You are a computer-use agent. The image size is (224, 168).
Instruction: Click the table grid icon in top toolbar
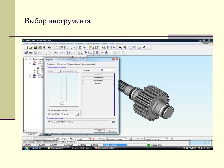pos(80,47)
